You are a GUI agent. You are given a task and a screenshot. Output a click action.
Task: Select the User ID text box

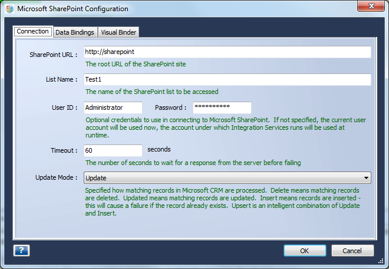[113, 107]
